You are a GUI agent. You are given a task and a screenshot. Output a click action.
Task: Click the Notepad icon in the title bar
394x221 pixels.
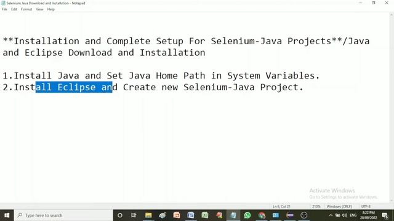click(3, 3)
